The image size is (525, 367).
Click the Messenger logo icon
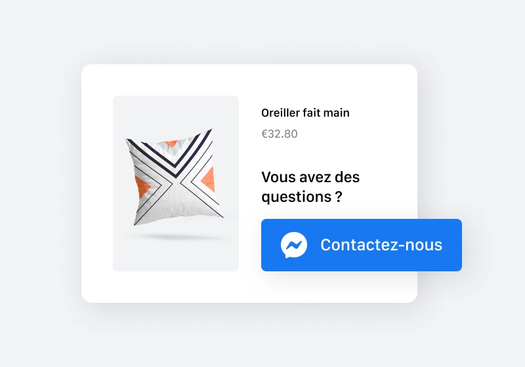coord(293,245)
